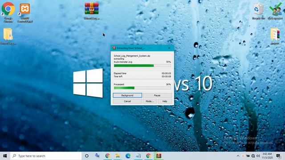
Task: Switch to the second Chrome taskbar icon
Action: [x=148, y=156]
